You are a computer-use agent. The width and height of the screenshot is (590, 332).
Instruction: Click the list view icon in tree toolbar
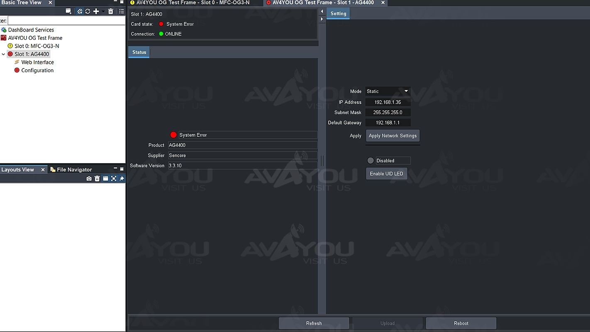pos(122,11)
